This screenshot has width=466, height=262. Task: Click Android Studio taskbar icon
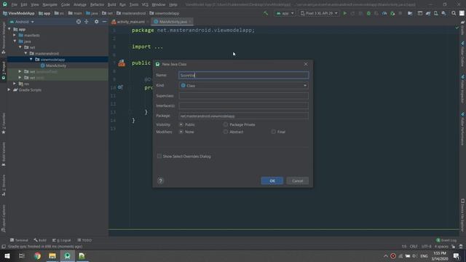(x=68, y=255)
